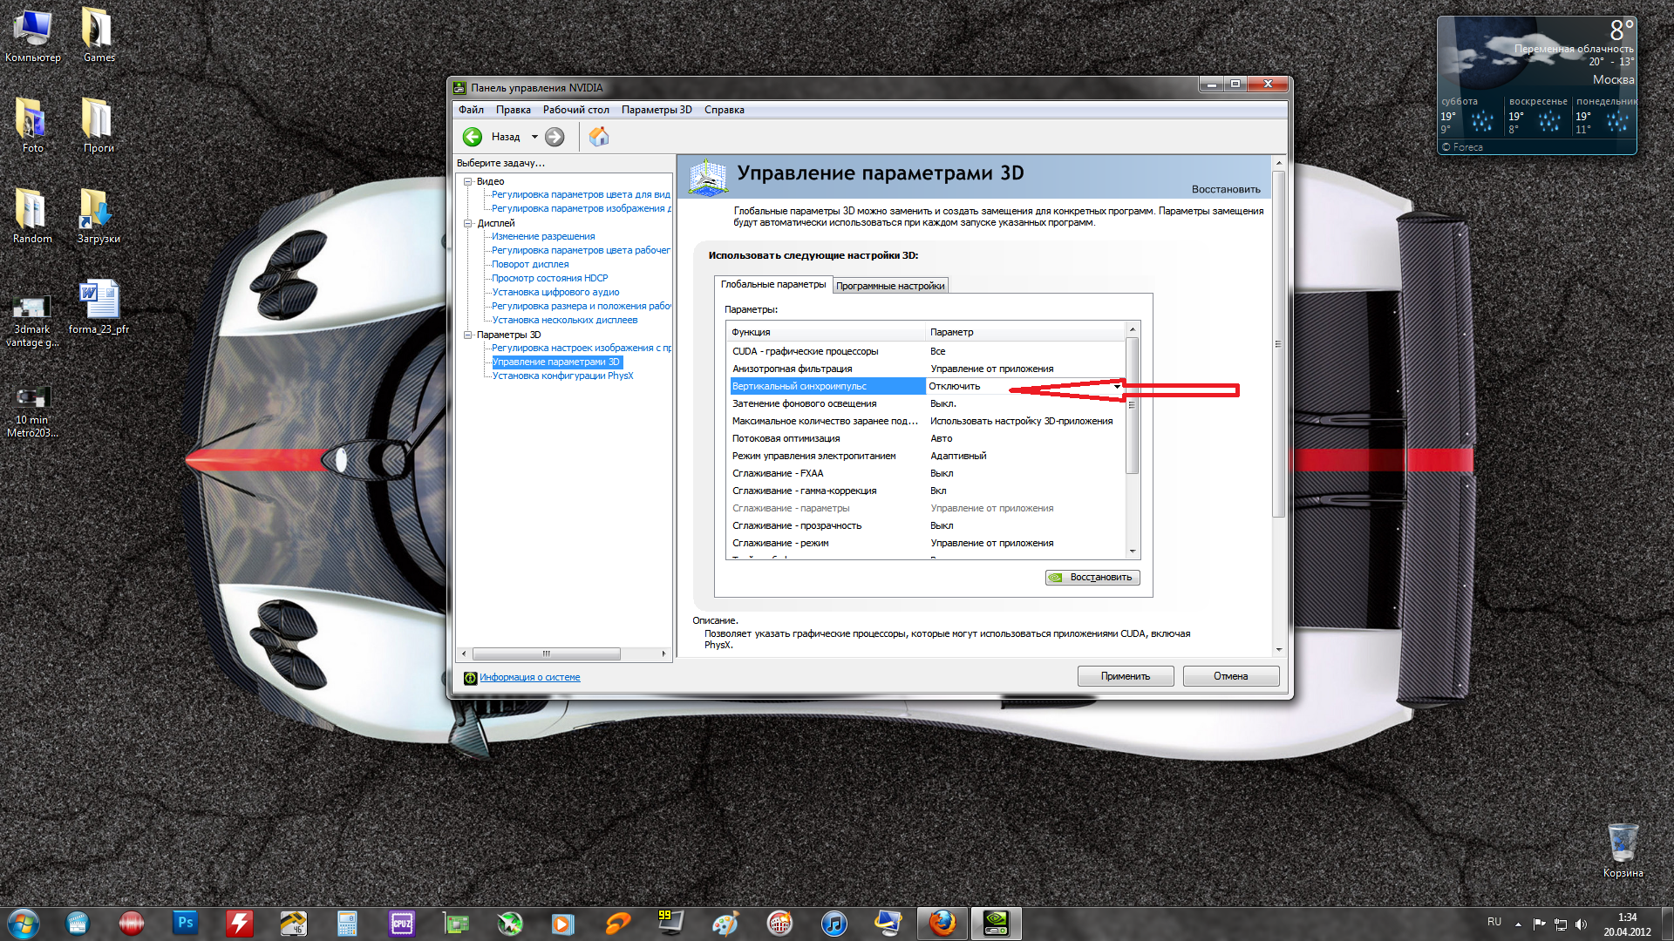The width and height of the screenshot is (1674, 941).
Task: Select Сглаживание - прозрачность row
Action: (928, 525)
